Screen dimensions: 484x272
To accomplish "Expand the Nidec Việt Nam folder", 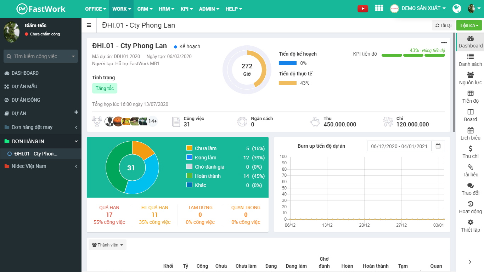I will click(40, 166).
